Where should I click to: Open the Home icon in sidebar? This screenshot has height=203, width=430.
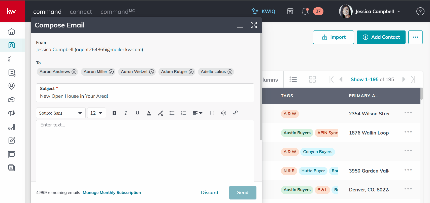pyautogui.click(x=12, y=31)
